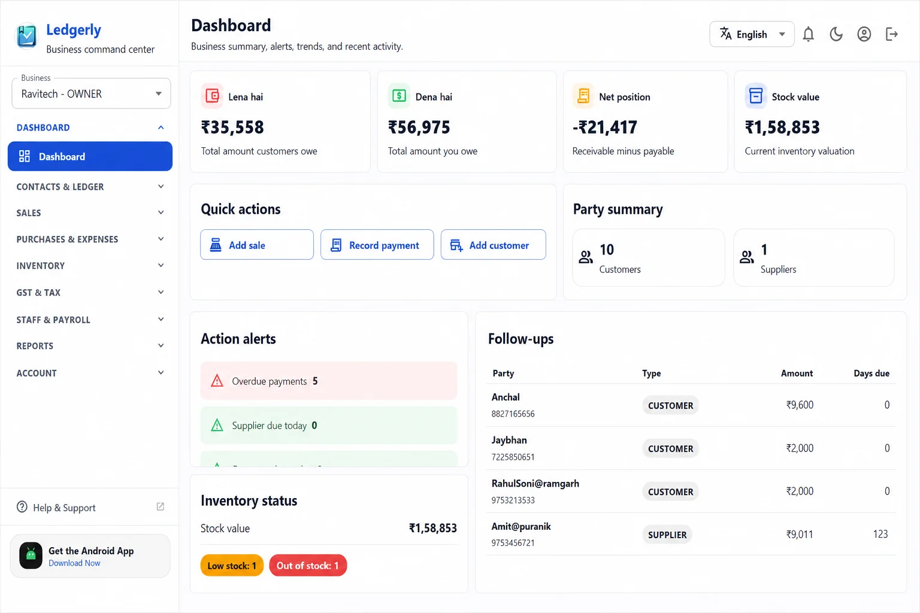This screenshot has width=920, height=613.
Task: Click the Dena hai money icon
Action: (x=399, y=96)
